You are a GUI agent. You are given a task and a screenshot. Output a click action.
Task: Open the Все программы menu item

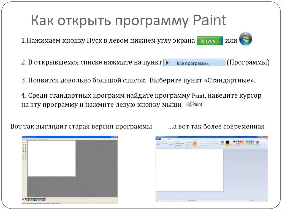[195, 62]
